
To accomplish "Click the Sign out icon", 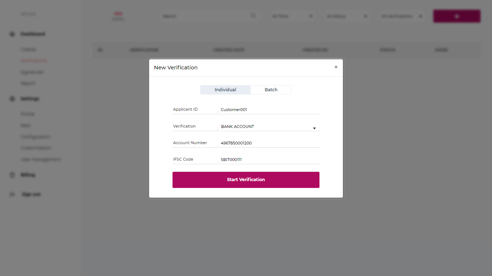I will point(12,194).
